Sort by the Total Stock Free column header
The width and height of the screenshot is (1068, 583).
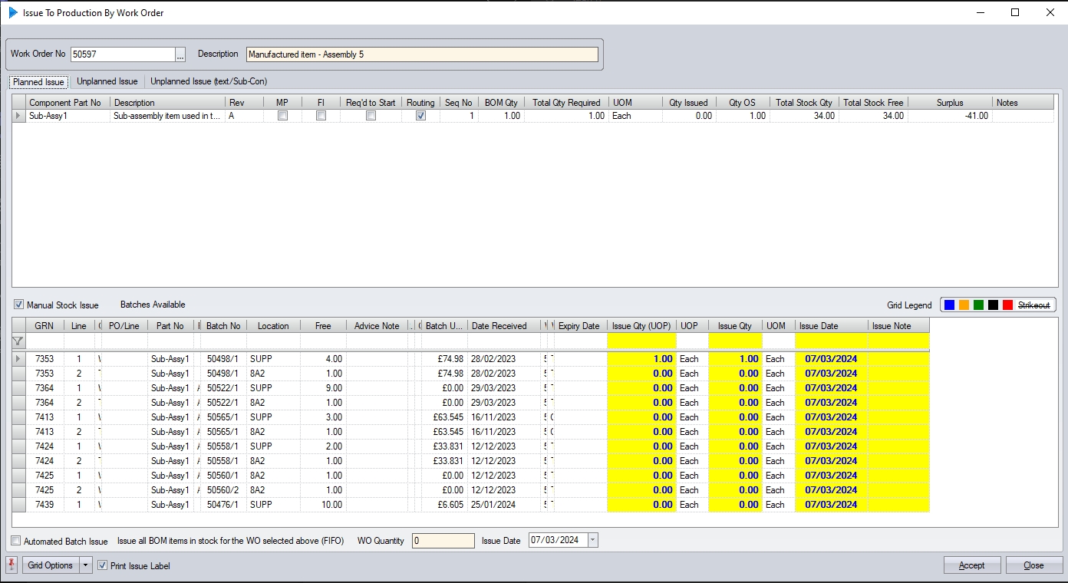point(873,102)
